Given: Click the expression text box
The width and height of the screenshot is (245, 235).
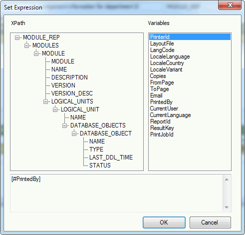Looking at the screenshot, I should pyautogui.click(x=116, y=193).
